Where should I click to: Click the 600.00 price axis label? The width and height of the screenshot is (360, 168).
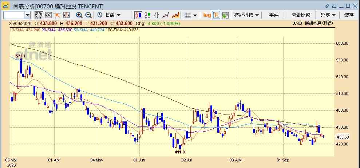[343, 43]
